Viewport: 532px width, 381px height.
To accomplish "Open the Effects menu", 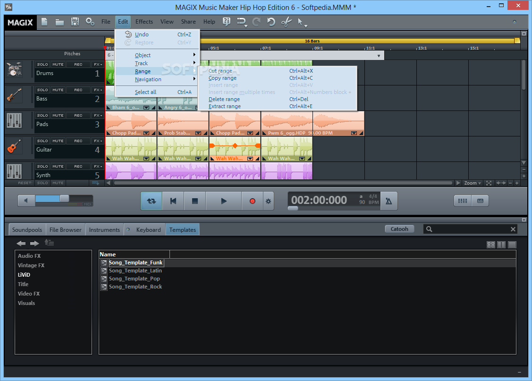I will click(x=144, y=22).
